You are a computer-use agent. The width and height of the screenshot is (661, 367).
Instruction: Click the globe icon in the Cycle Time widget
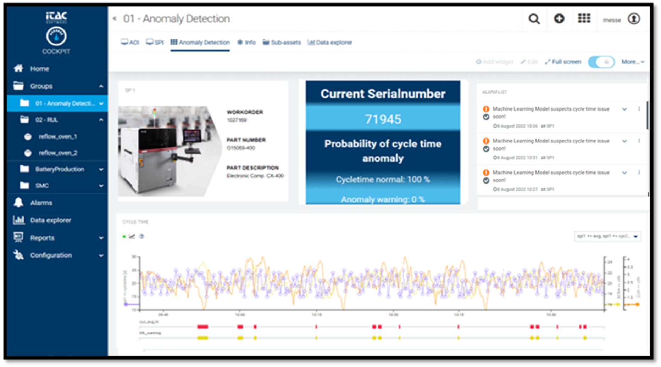(x=141, y=236)
